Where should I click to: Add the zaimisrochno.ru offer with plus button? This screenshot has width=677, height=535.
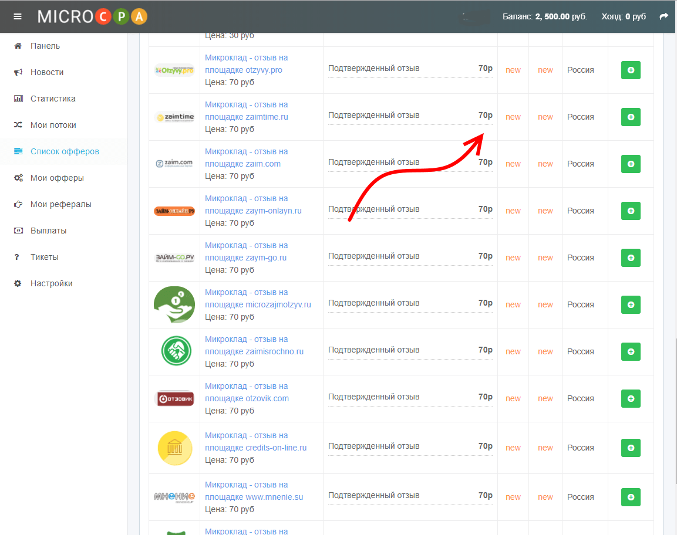(631, 351)
